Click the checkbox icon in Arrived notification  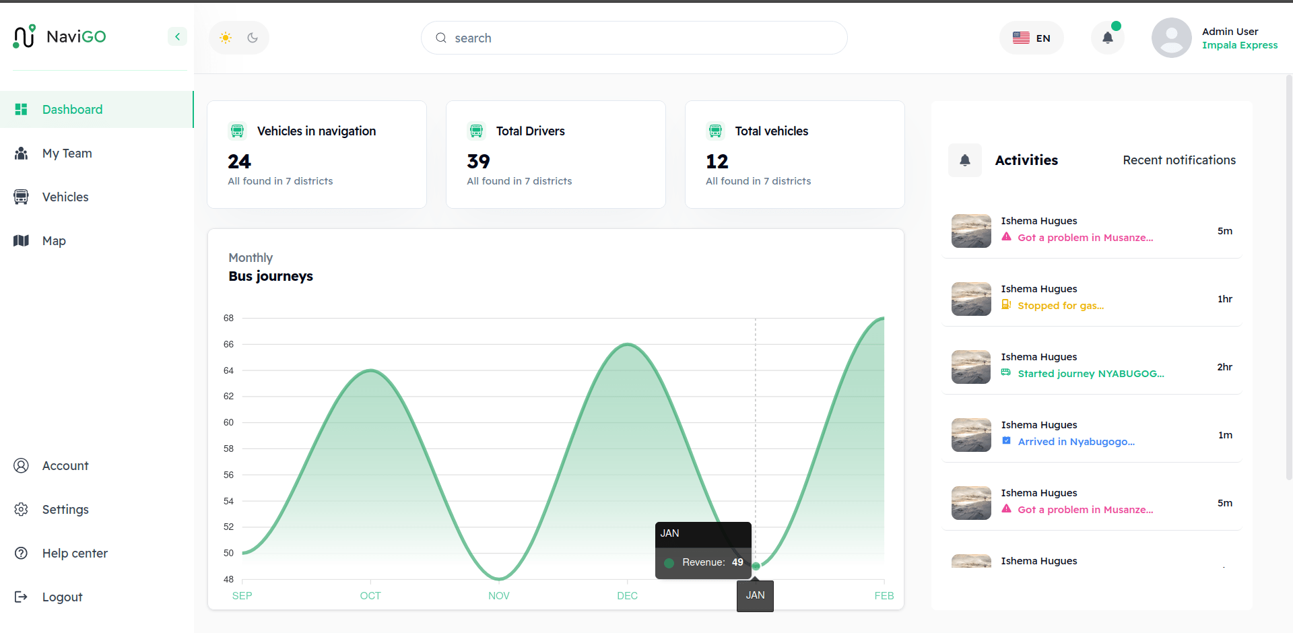[1006, 441]
